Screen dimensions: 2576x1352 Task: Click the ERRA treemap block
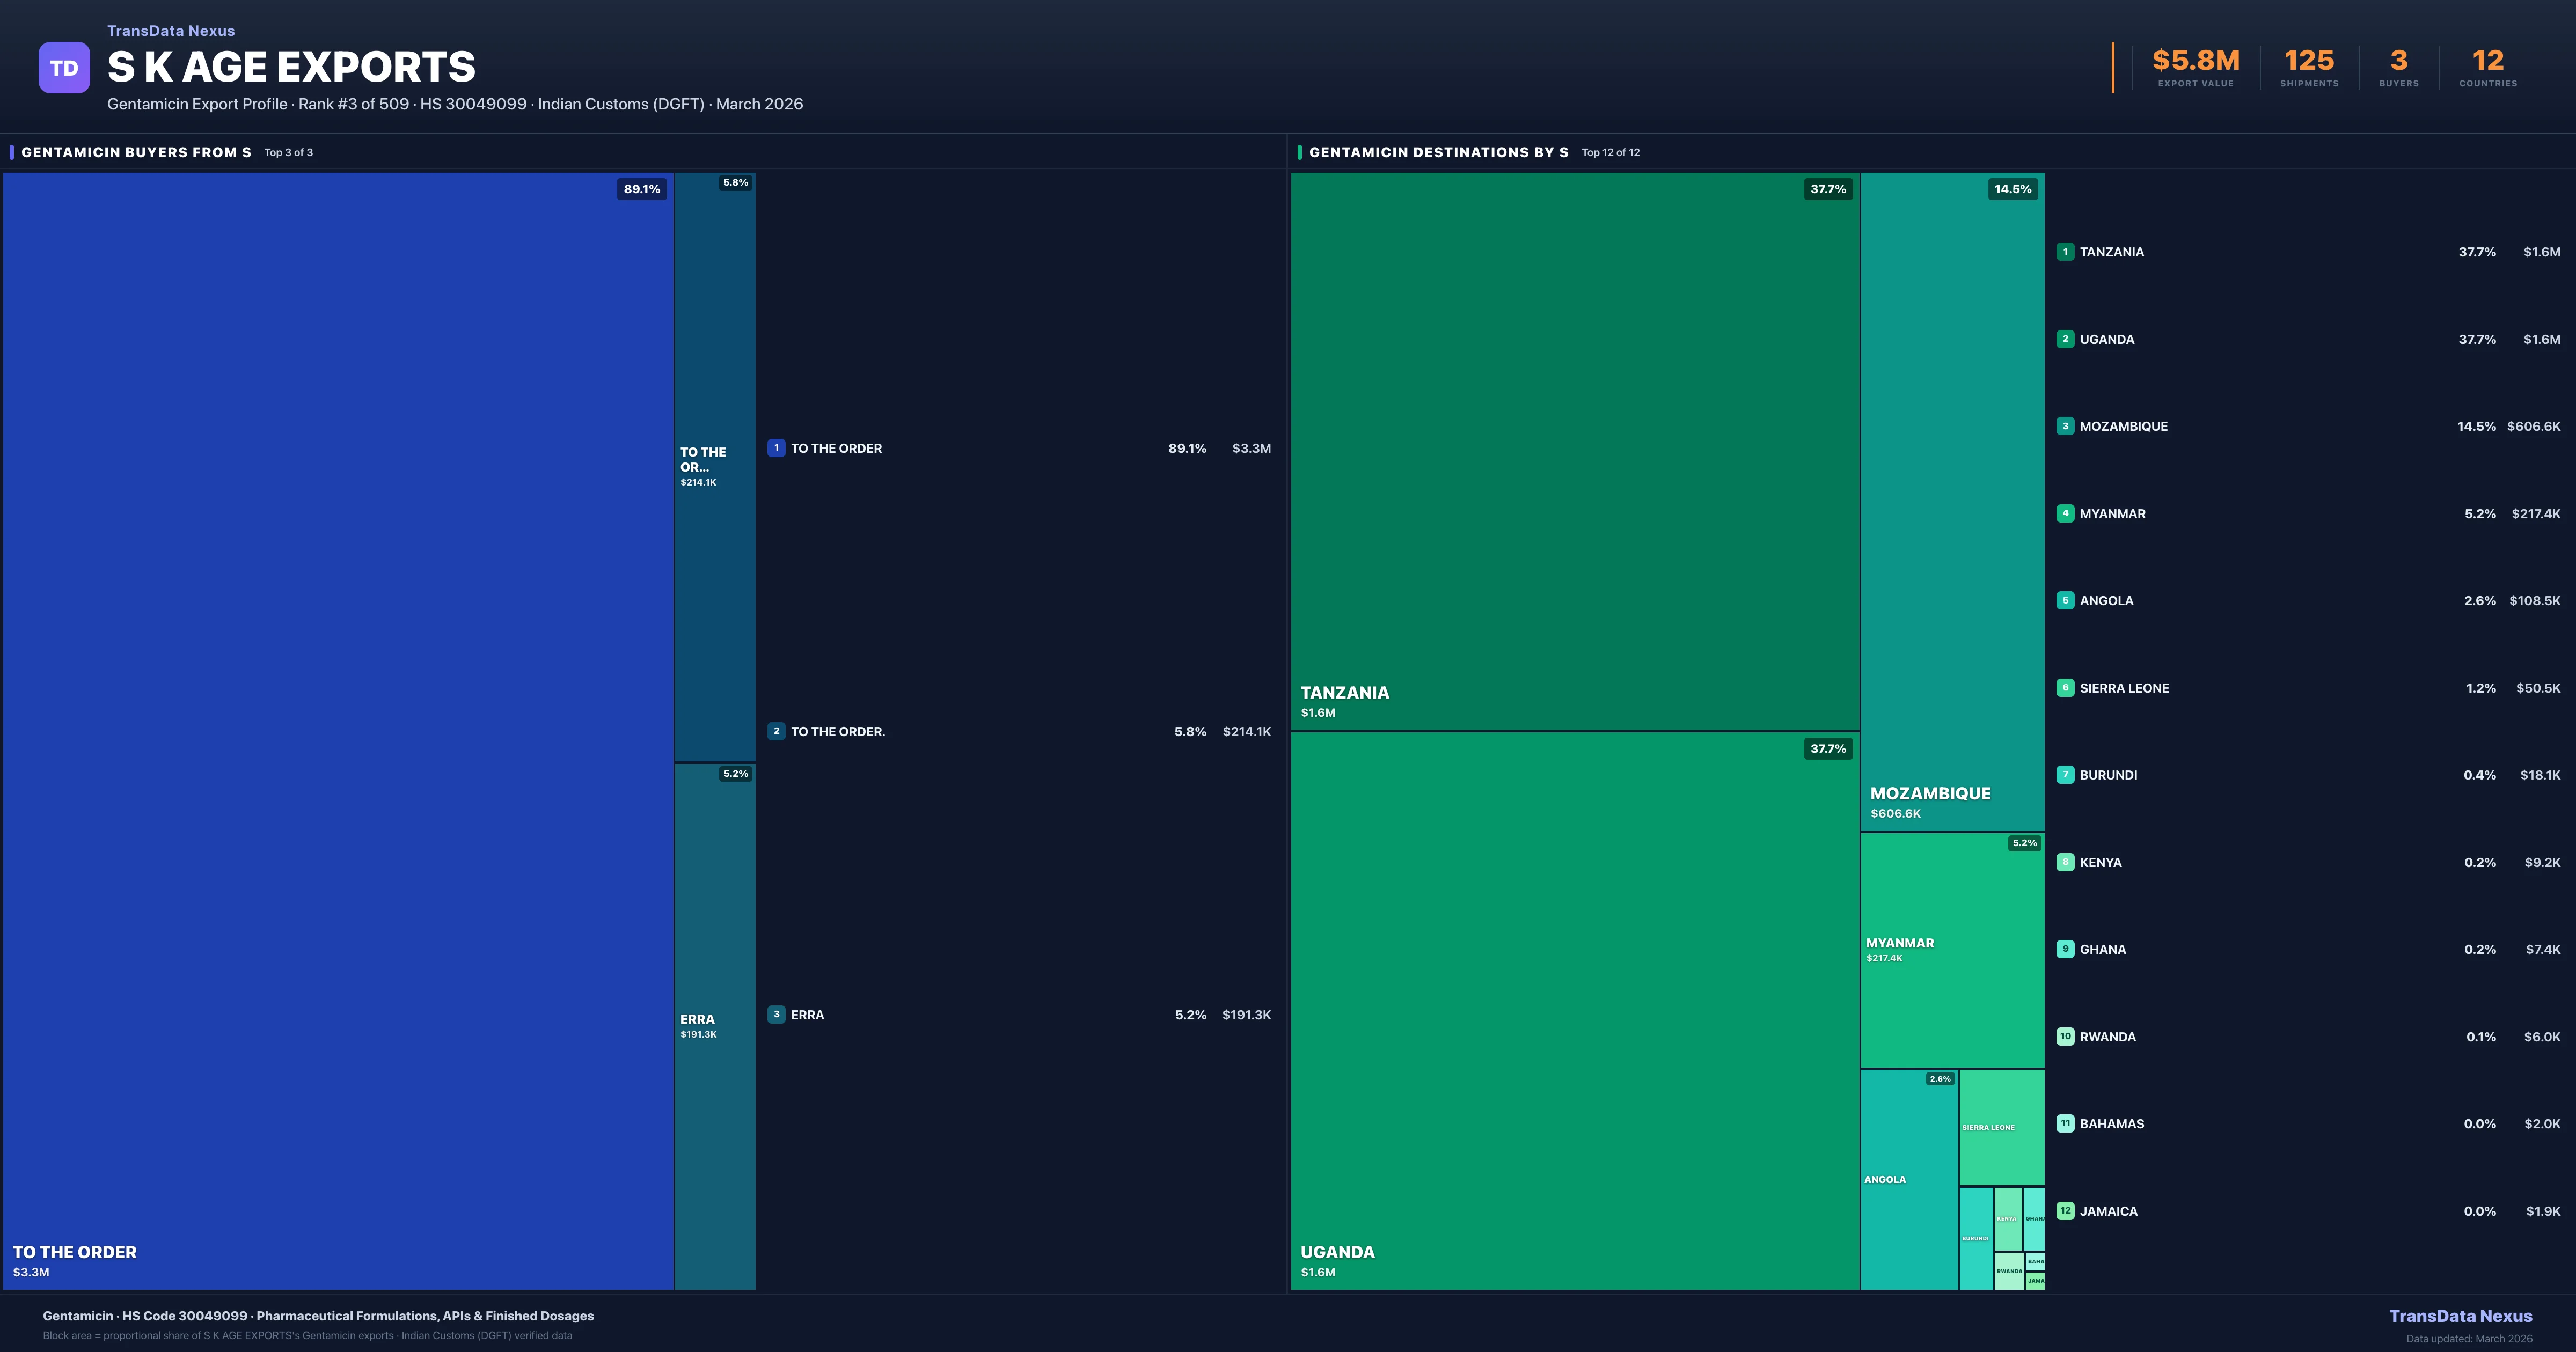tap(715, 1026)
